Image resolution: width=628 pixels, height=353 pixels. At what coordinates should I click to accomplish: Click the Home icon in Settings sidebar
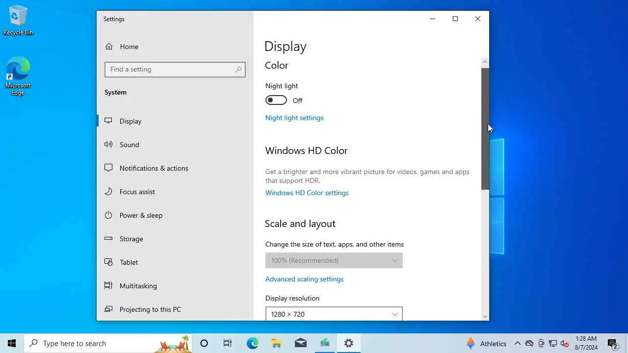(x=109, y=47)
